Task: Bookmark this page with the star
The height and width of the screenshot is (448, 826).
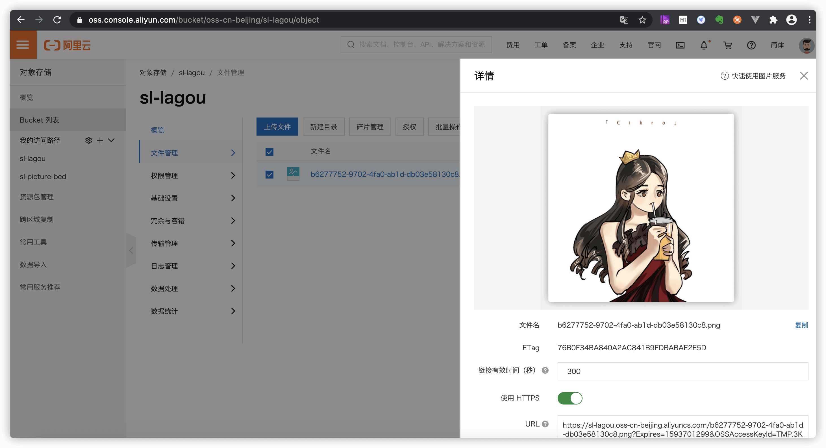Action: click(642, 19)
